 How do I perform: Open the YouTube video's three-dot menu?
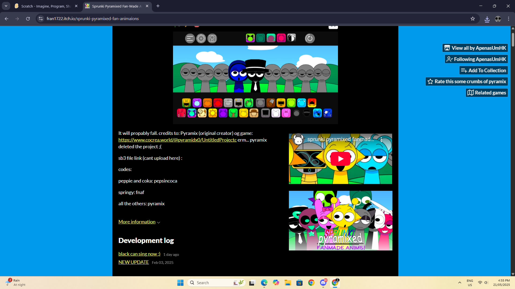point(381,139)
